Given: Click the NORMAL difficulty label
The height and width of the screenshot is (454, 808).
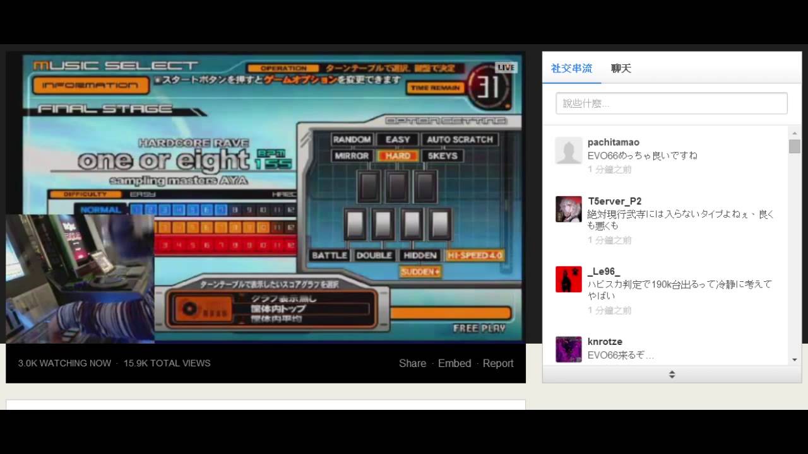Looking at the screenshot, I should click(x=100, y=210).
